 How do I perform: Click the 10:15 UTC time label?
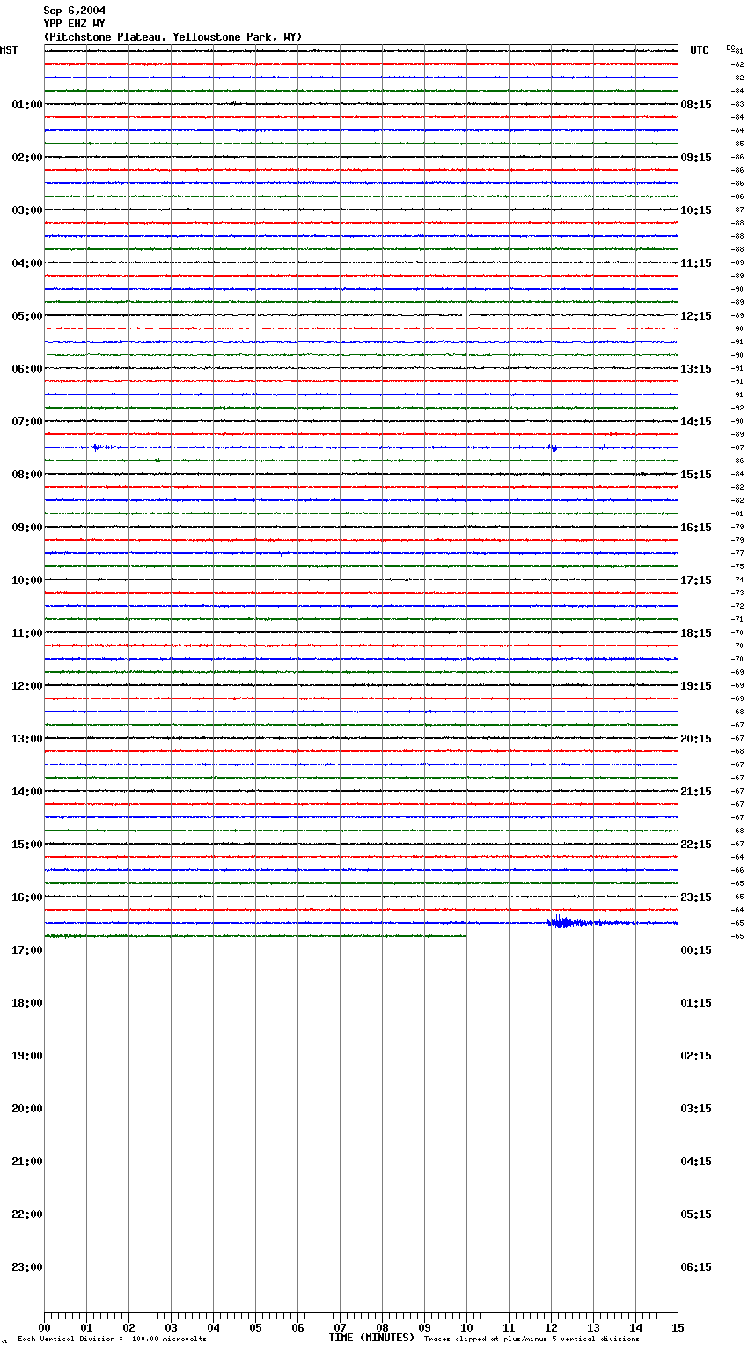(x=696, y=210)
